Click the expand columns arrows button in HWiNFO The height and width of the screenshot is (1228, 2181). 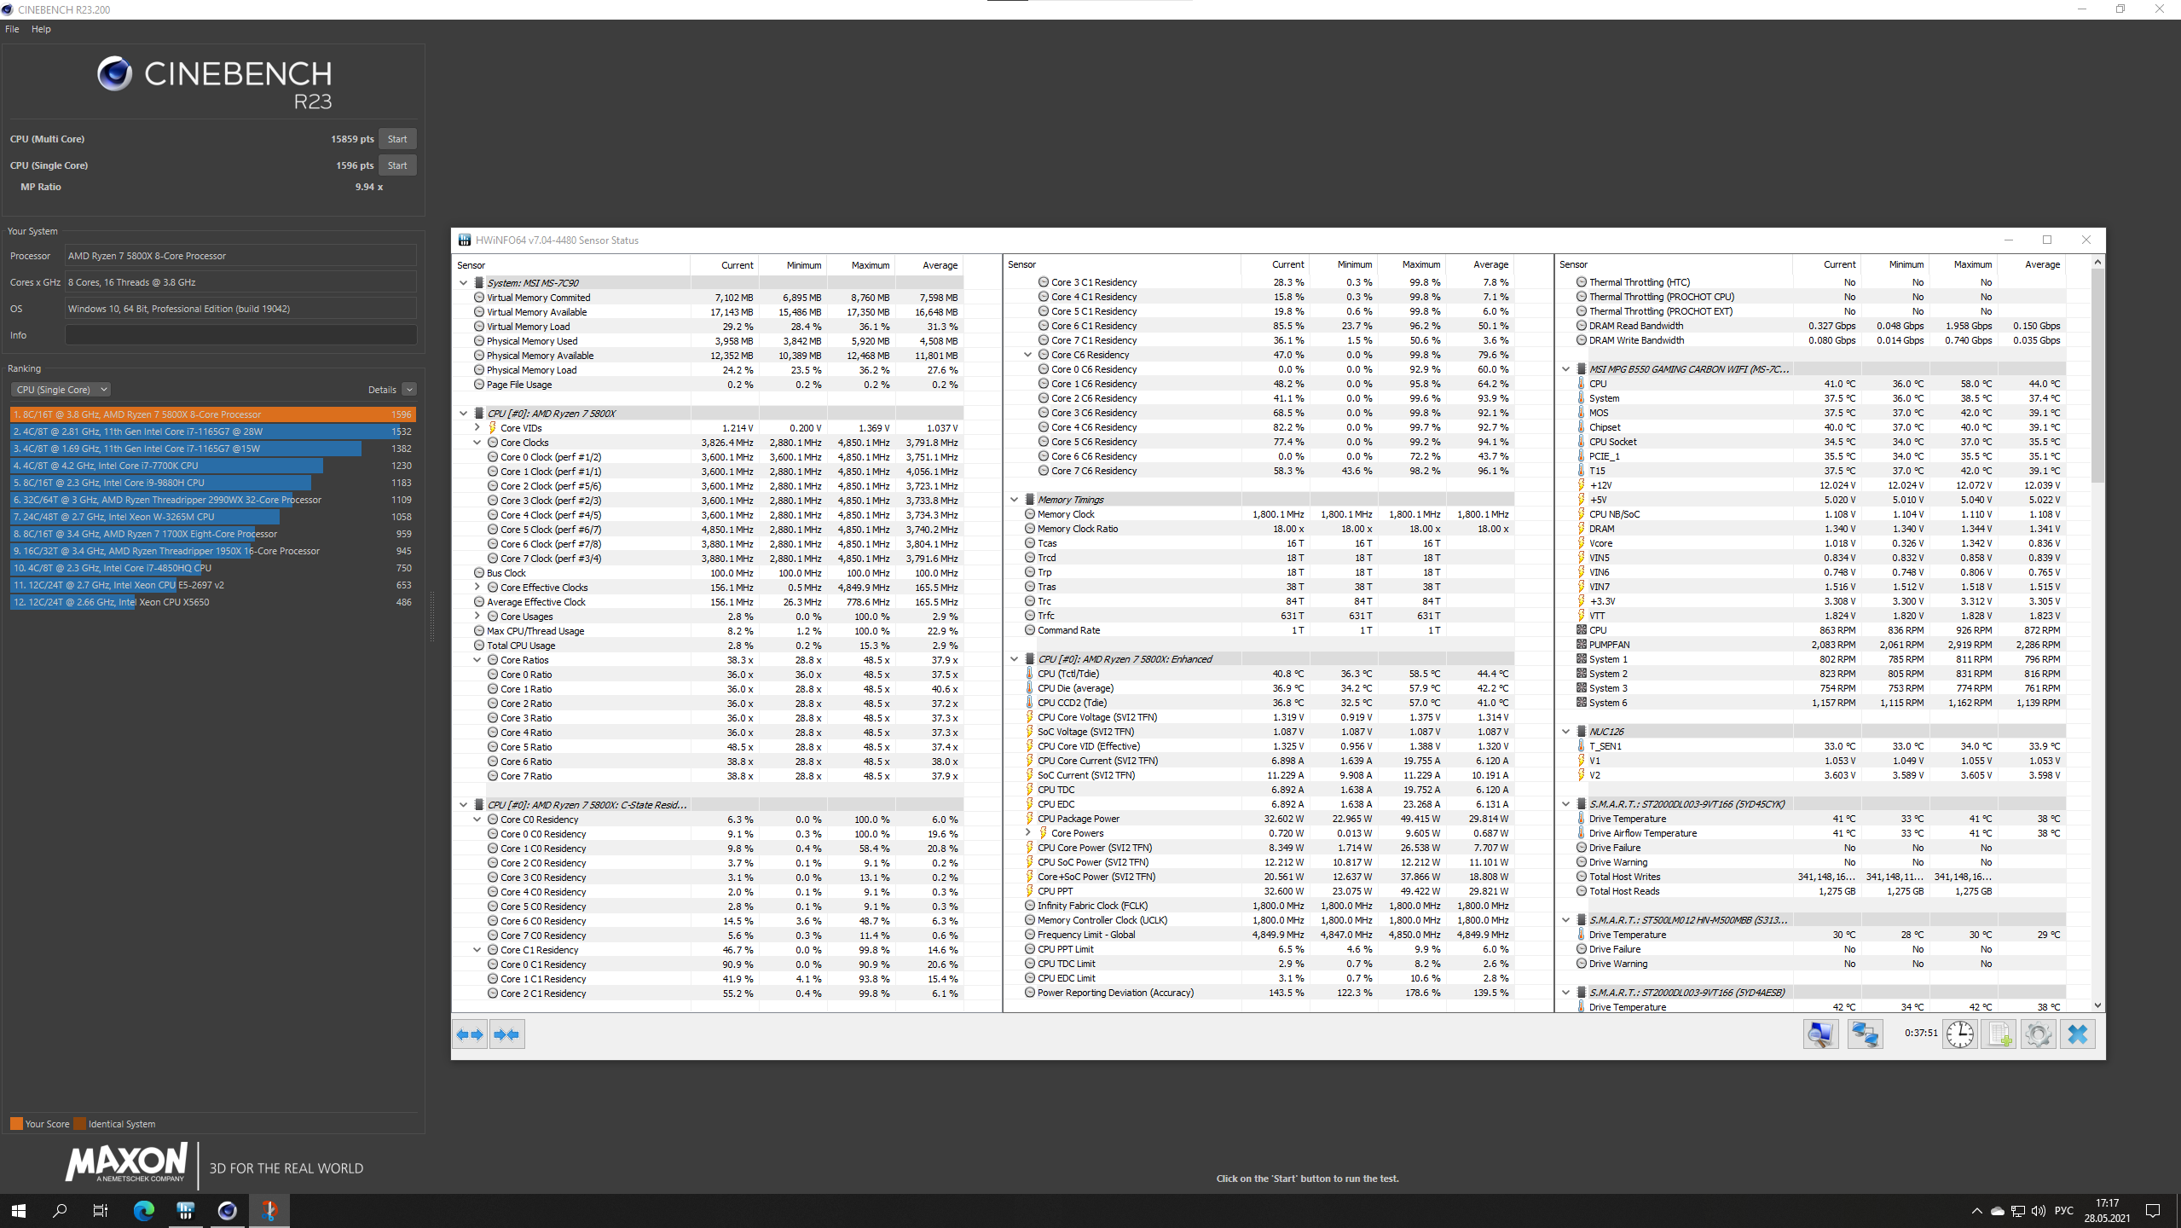click(x=470, y=1034)
